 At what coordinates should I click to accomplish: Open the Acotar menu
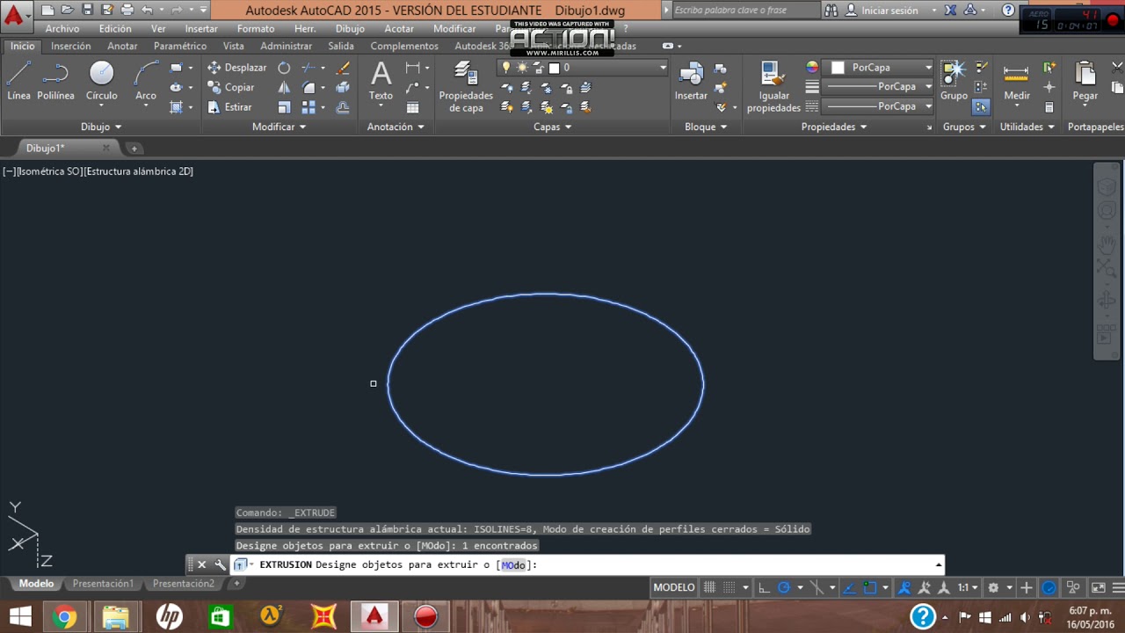click(x=399, y=29)
